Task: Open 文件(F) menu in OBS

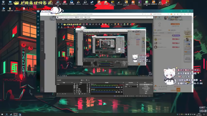Action: click(x=59, y=20)
